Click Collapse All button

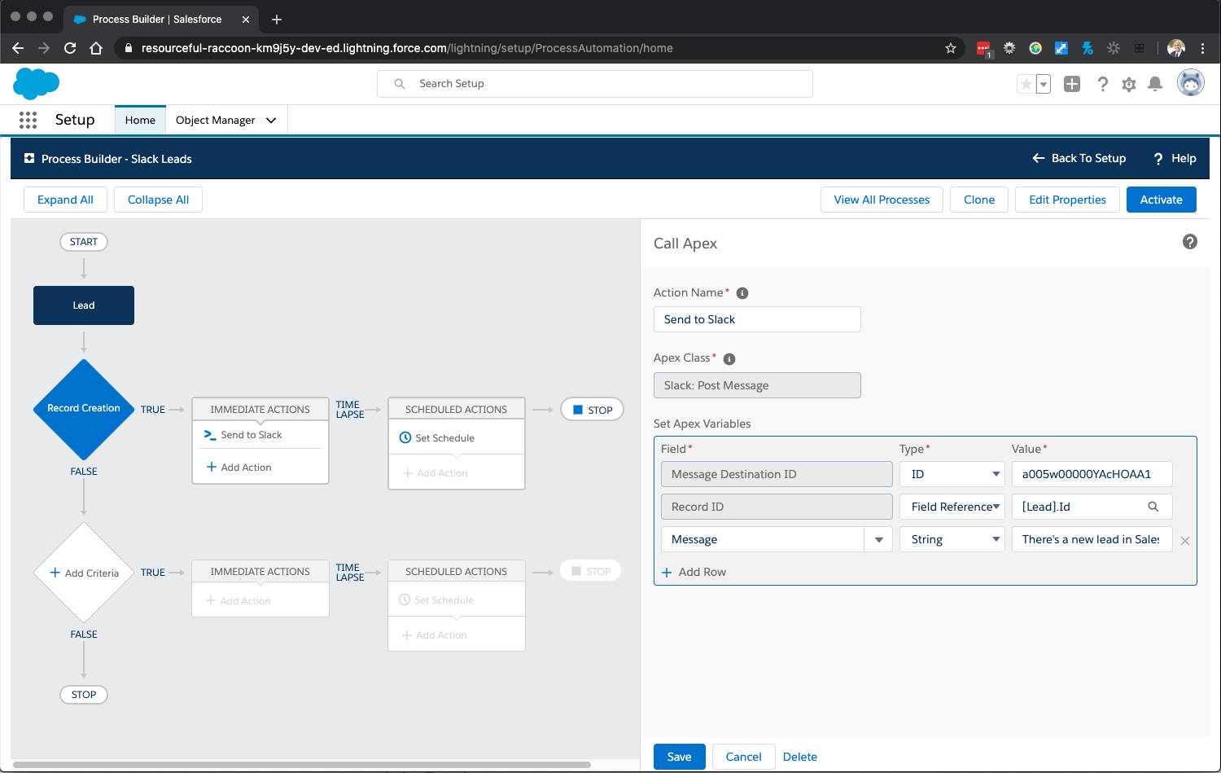158,200
